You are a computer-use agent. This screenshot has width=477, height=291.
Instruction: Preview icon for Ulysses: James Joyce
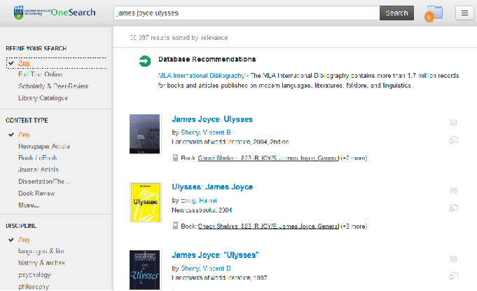point(454,191)
